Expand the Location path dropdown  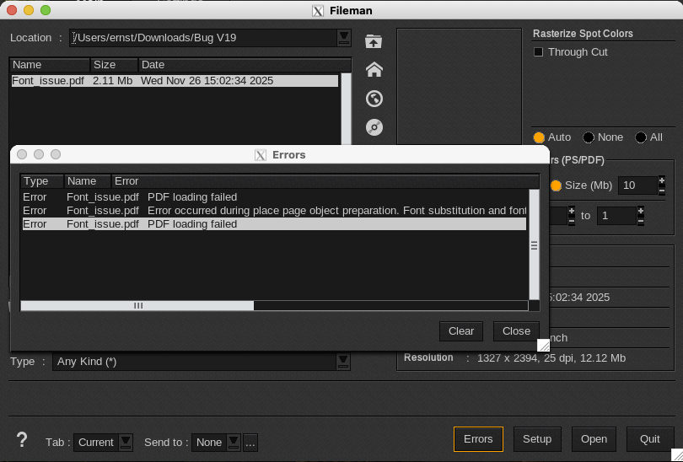343,38
